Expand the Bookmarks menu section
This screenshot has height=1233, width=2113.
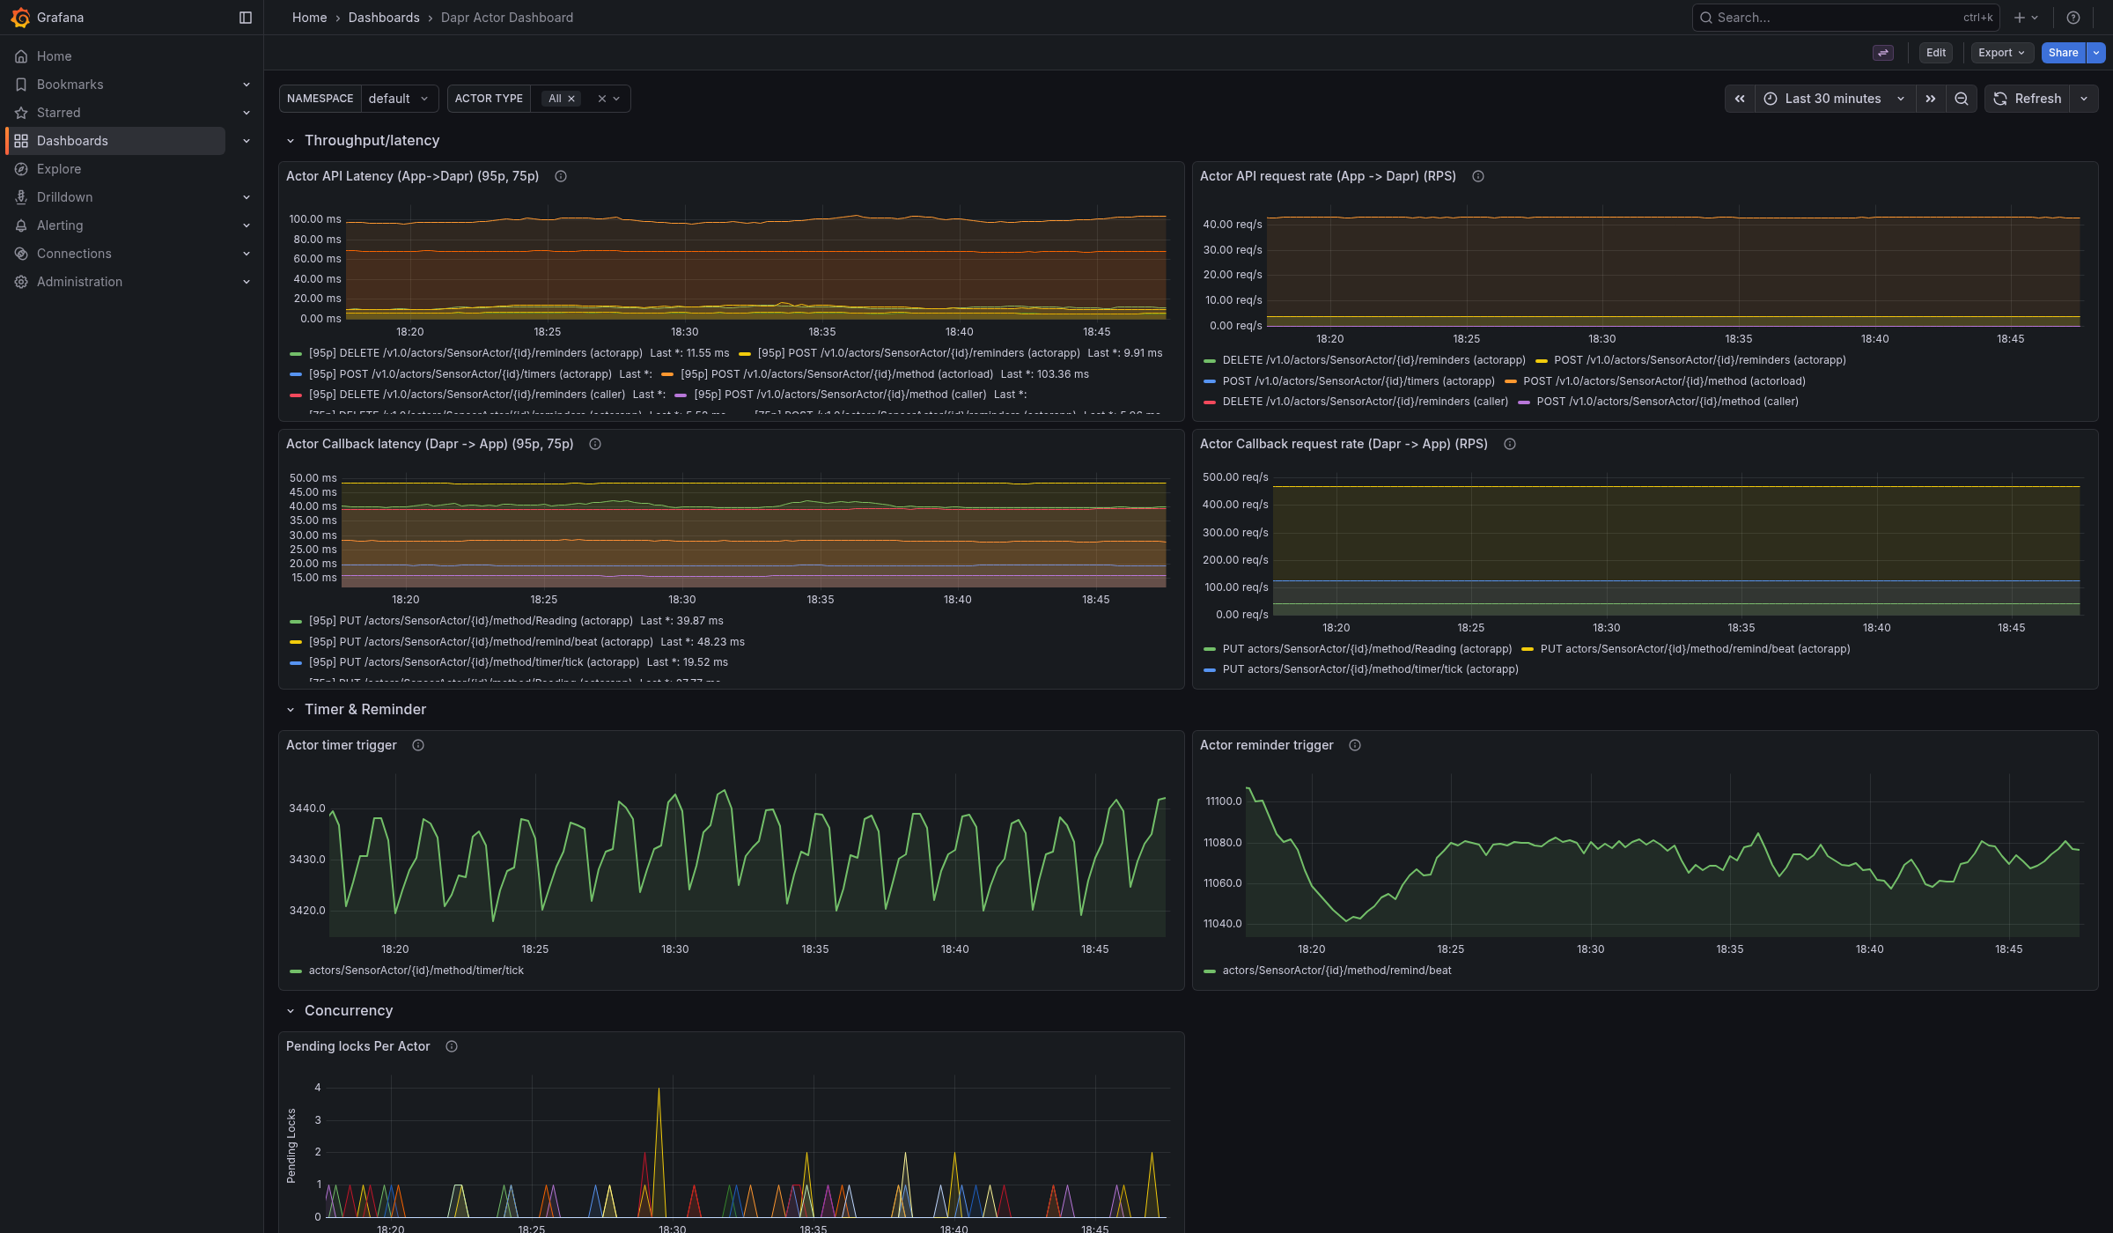[247, 85]
